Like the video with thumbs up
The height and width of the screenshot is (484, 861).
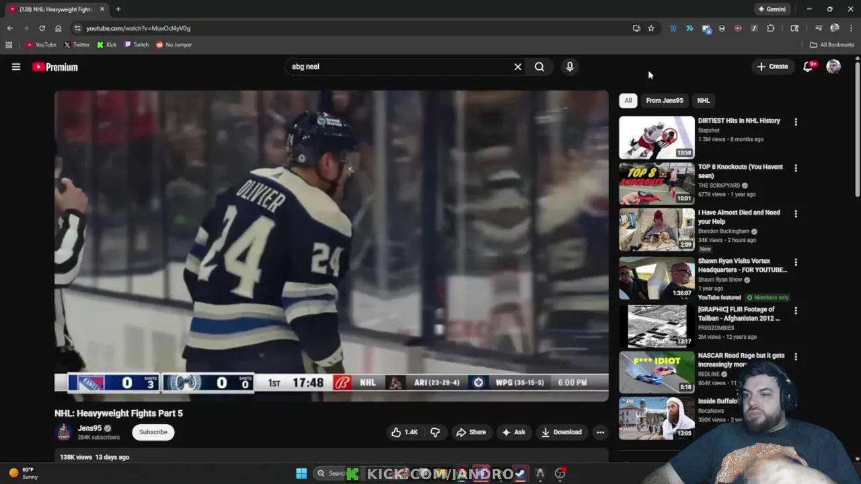click(x=404, y=432)
